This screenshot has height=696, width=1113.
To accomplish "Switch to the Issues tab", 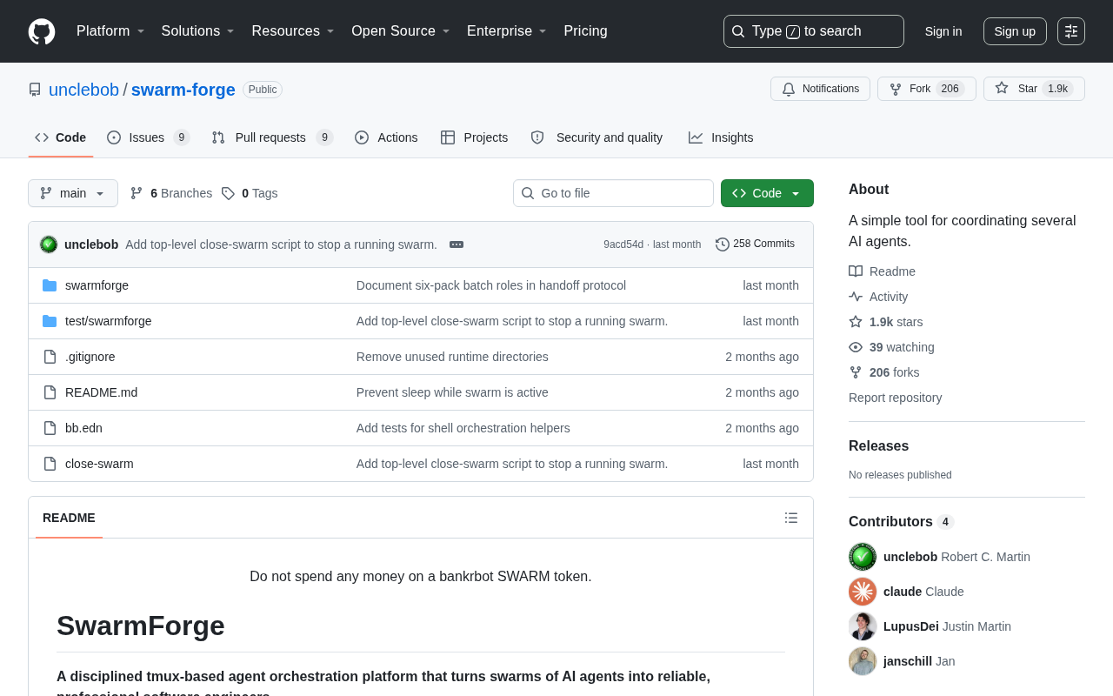I will point(149,137).
